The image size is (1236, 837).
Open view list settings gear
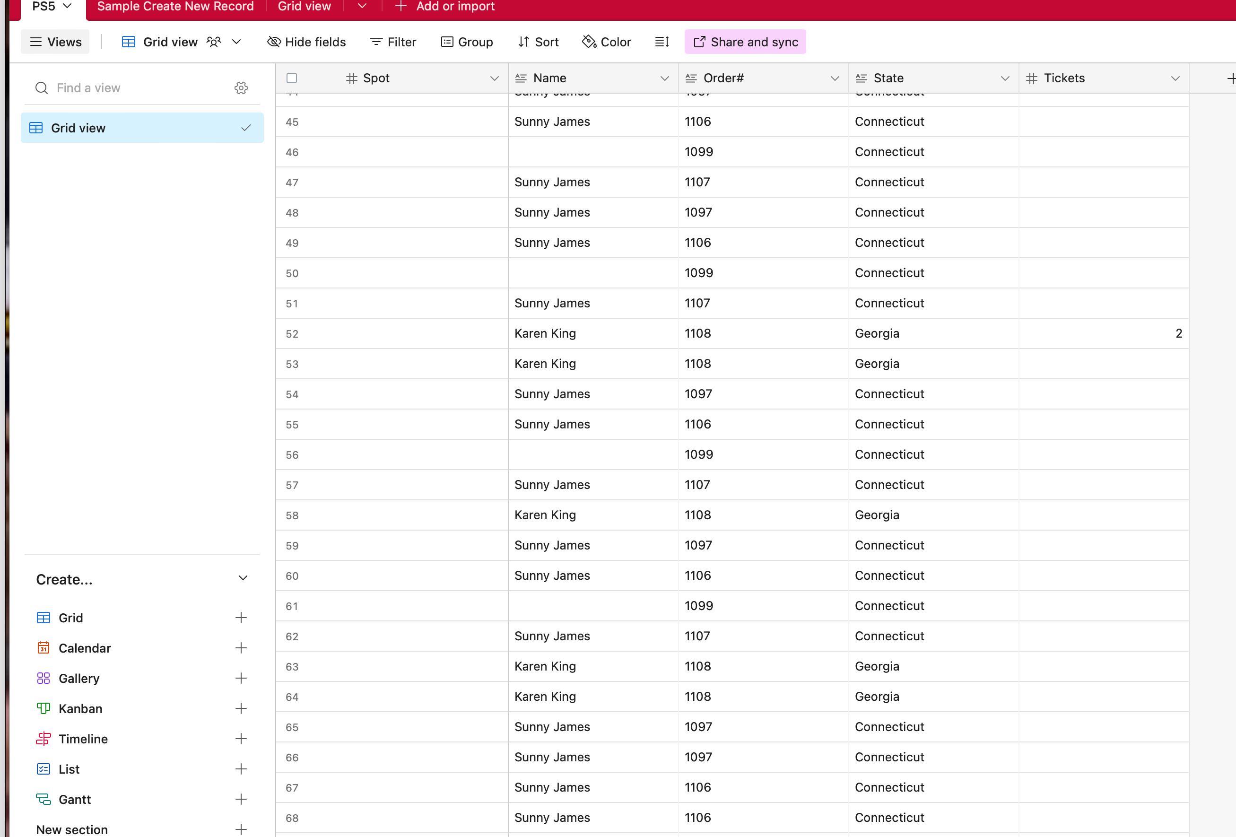coord(241,88)
